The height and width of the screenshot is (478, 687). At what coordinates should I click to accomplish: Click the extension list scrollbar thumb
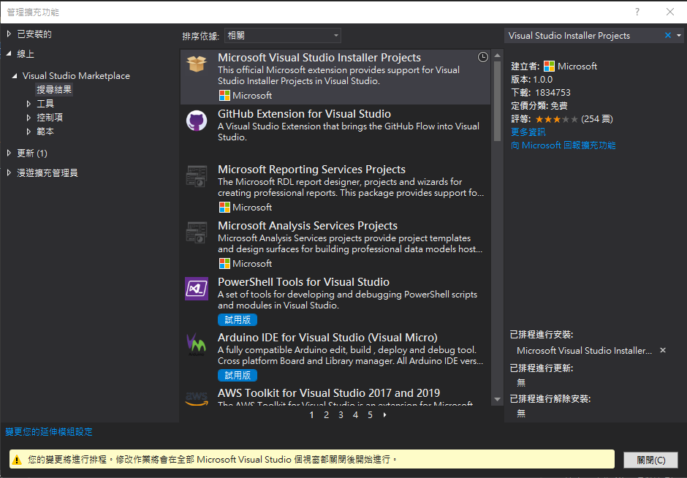coord(497,101)
